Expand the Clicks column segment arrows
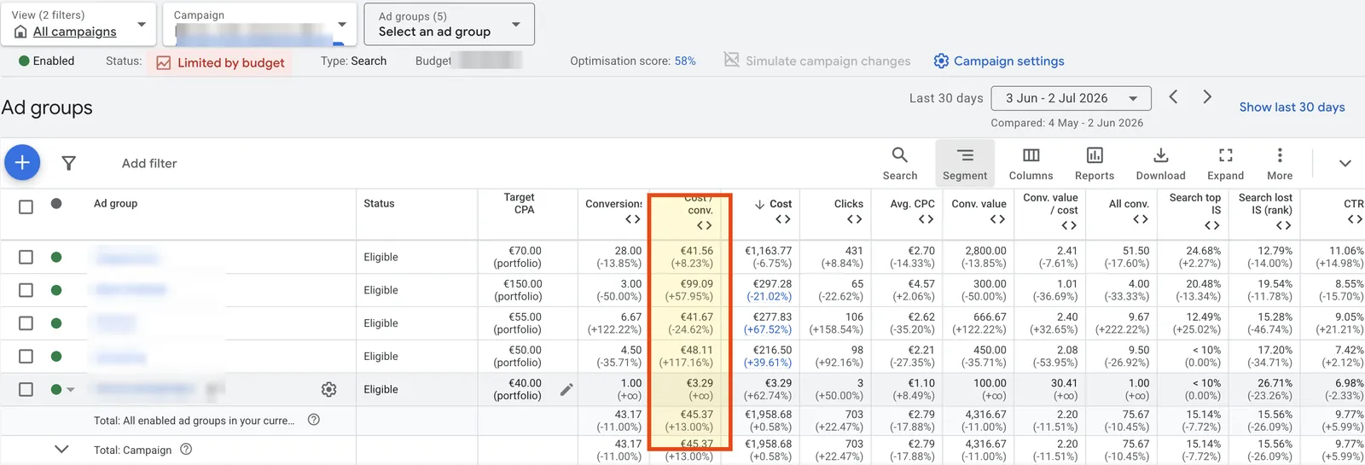Screen dimensions: 1365x465 854,219
